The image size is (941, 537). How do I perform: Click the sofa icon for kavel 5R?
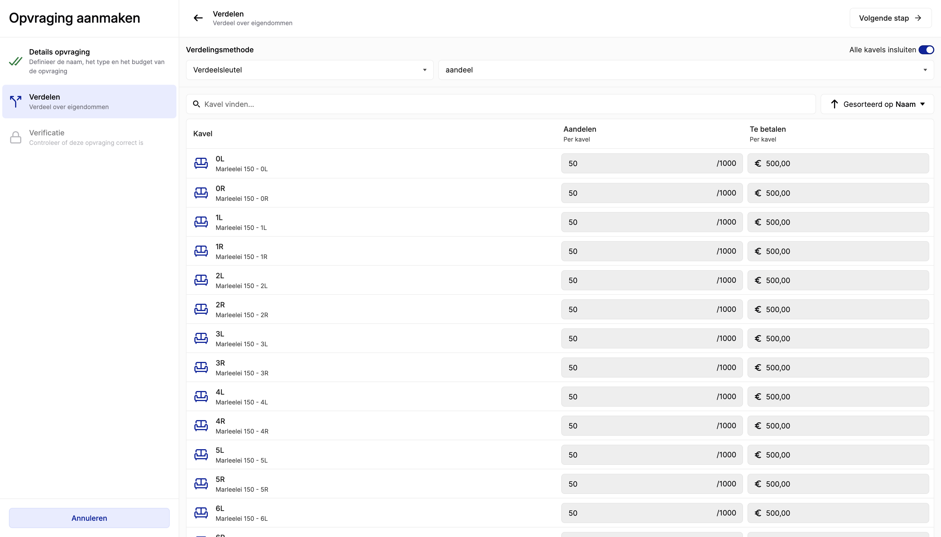tap(201, 484)
